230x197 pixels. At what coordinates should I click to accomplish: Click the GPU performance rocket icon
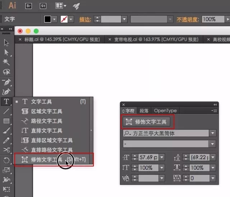pos(77,6)
